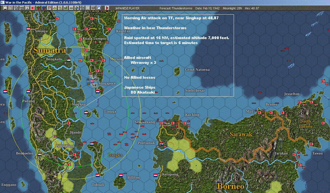Select the Japanese base at Djambi
The width and height of the screenshot is (330, 193).
pos(69,123)
